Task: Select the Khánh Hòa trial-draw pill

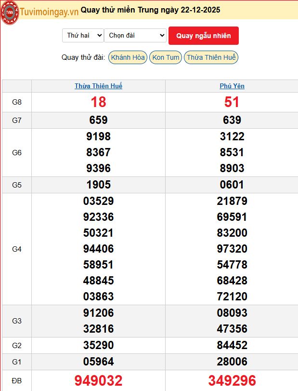Action: coord(128,57)
